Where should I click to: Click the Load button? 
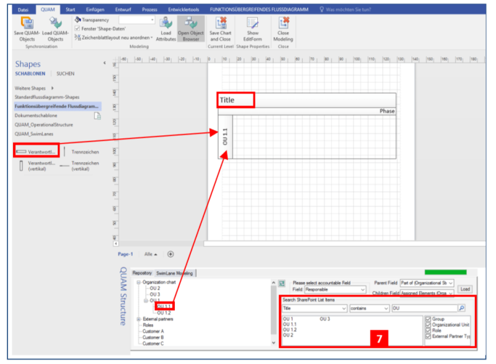coord(466,289)
